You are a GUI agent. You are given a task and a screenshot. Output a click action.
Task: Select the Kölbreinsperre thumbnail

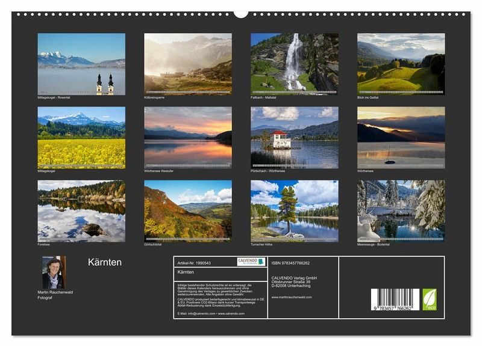[188, 64]
